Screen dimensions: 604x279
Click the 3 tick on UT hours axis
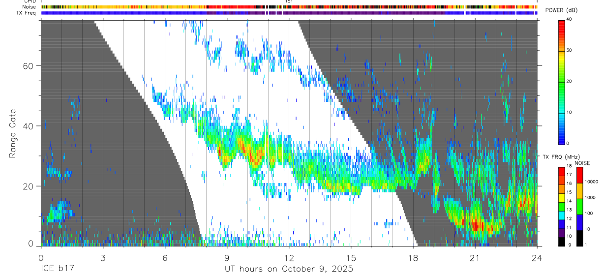[x=103, y=257]
